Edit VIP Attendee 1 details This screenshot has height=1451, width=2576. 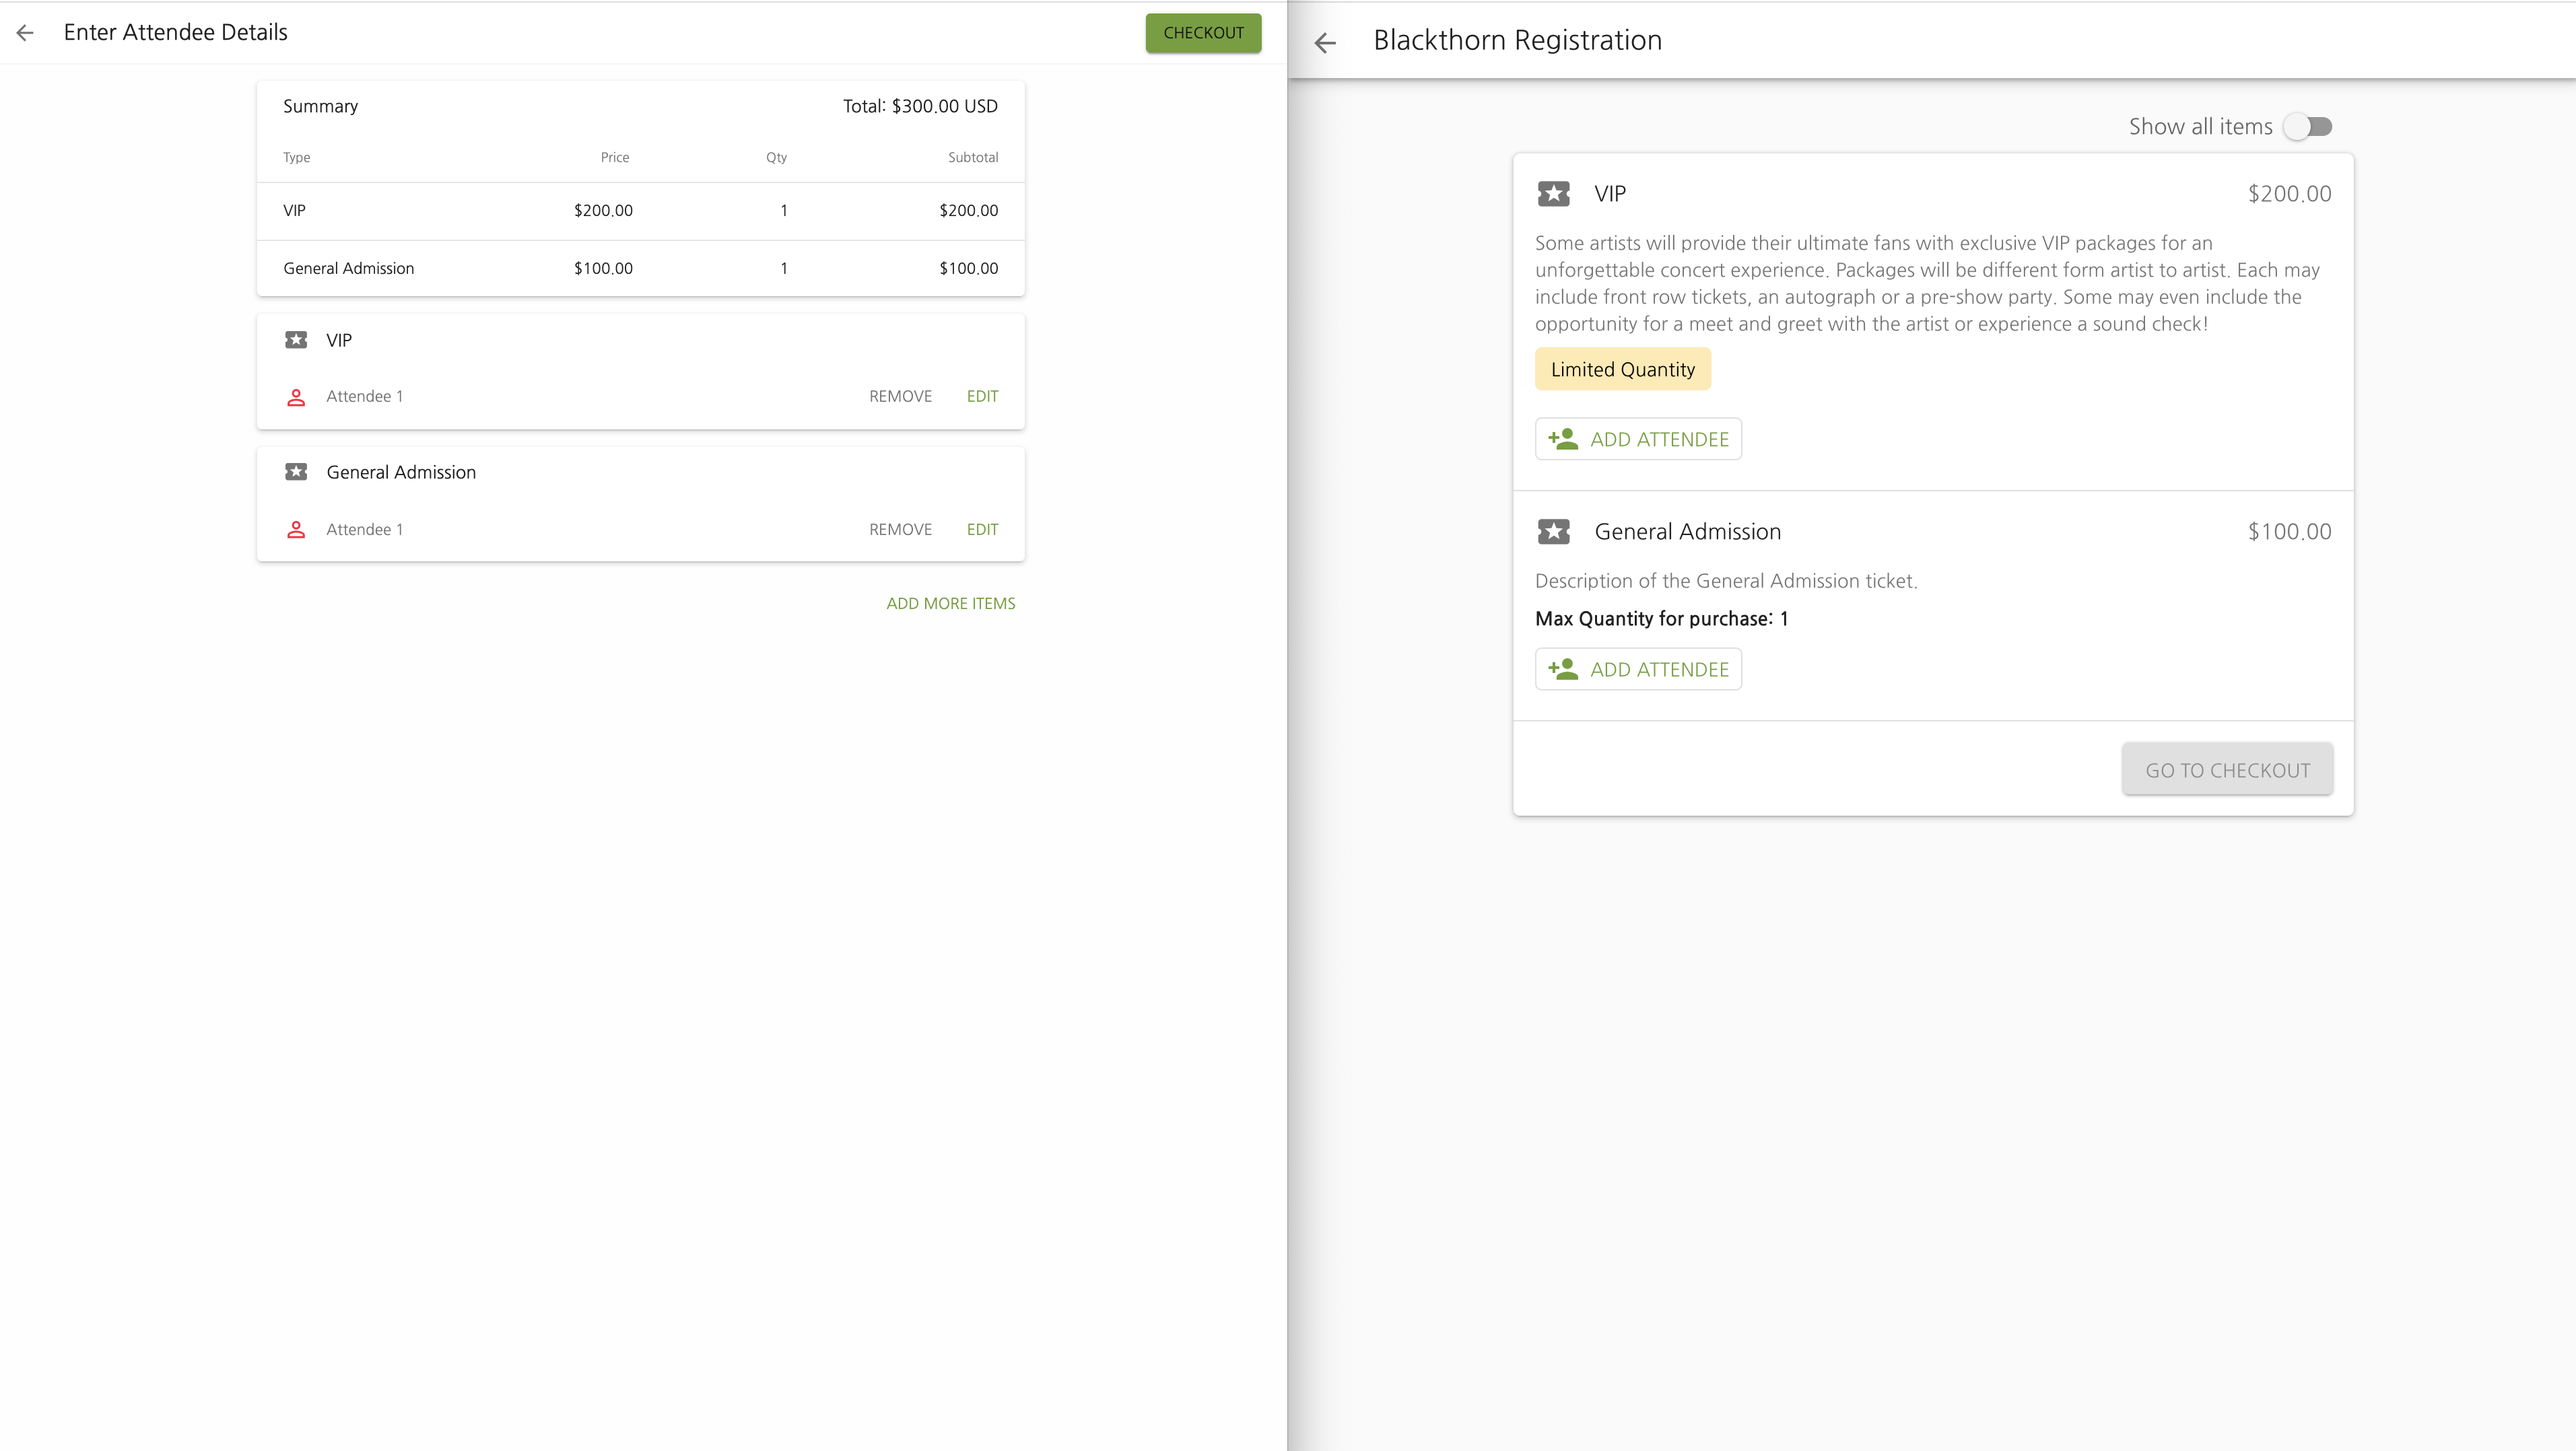tap(982, 396)
